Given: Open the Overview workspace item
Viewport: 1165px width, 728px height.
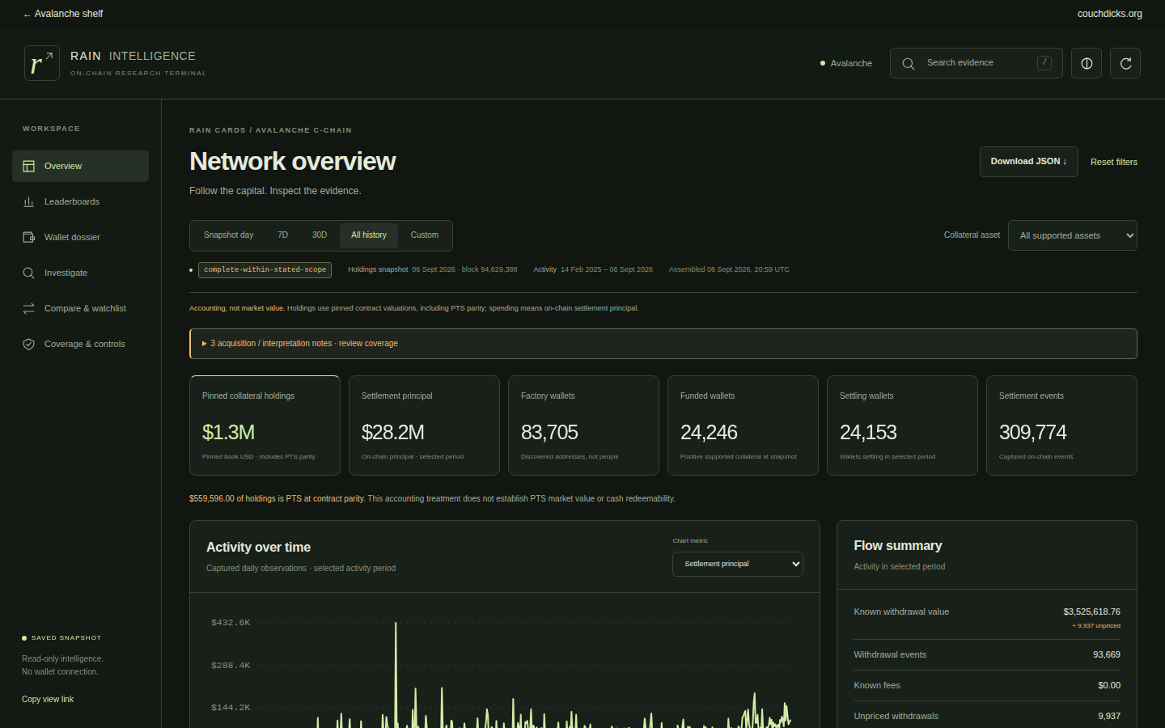Looking at the screenshot, I should pyautogui.click(x=80, y=166).
